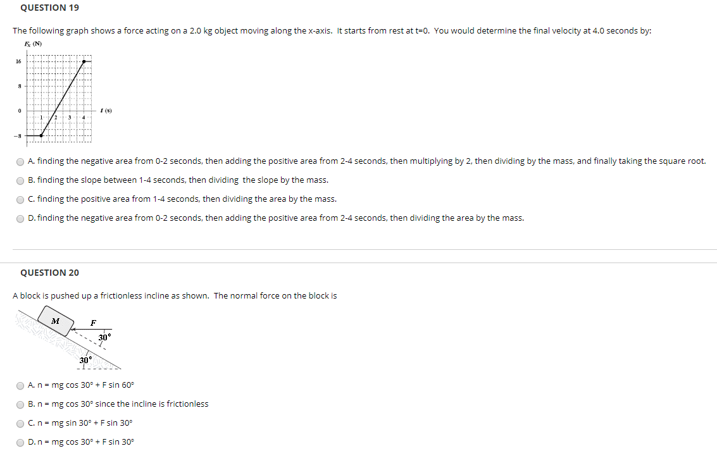Click the force arrow labeled F
This screenshot has height=451, width=717.
tap(92, 328)
